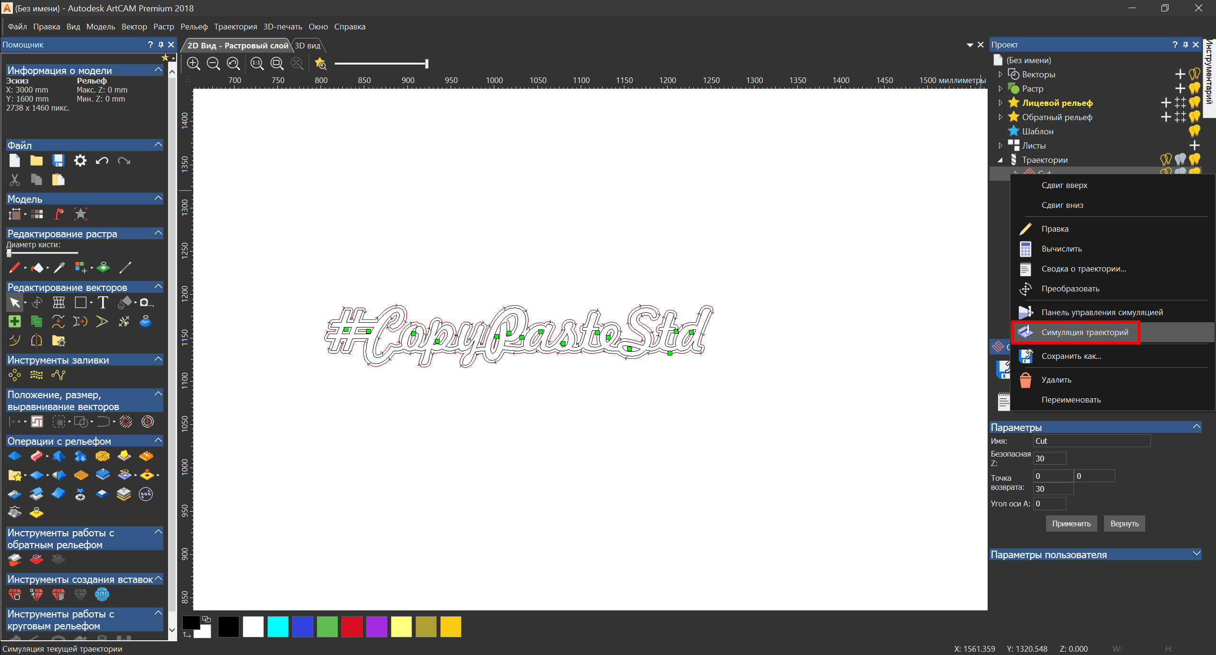Click the Zoom In magnifier icon

(x=193, y=63)
